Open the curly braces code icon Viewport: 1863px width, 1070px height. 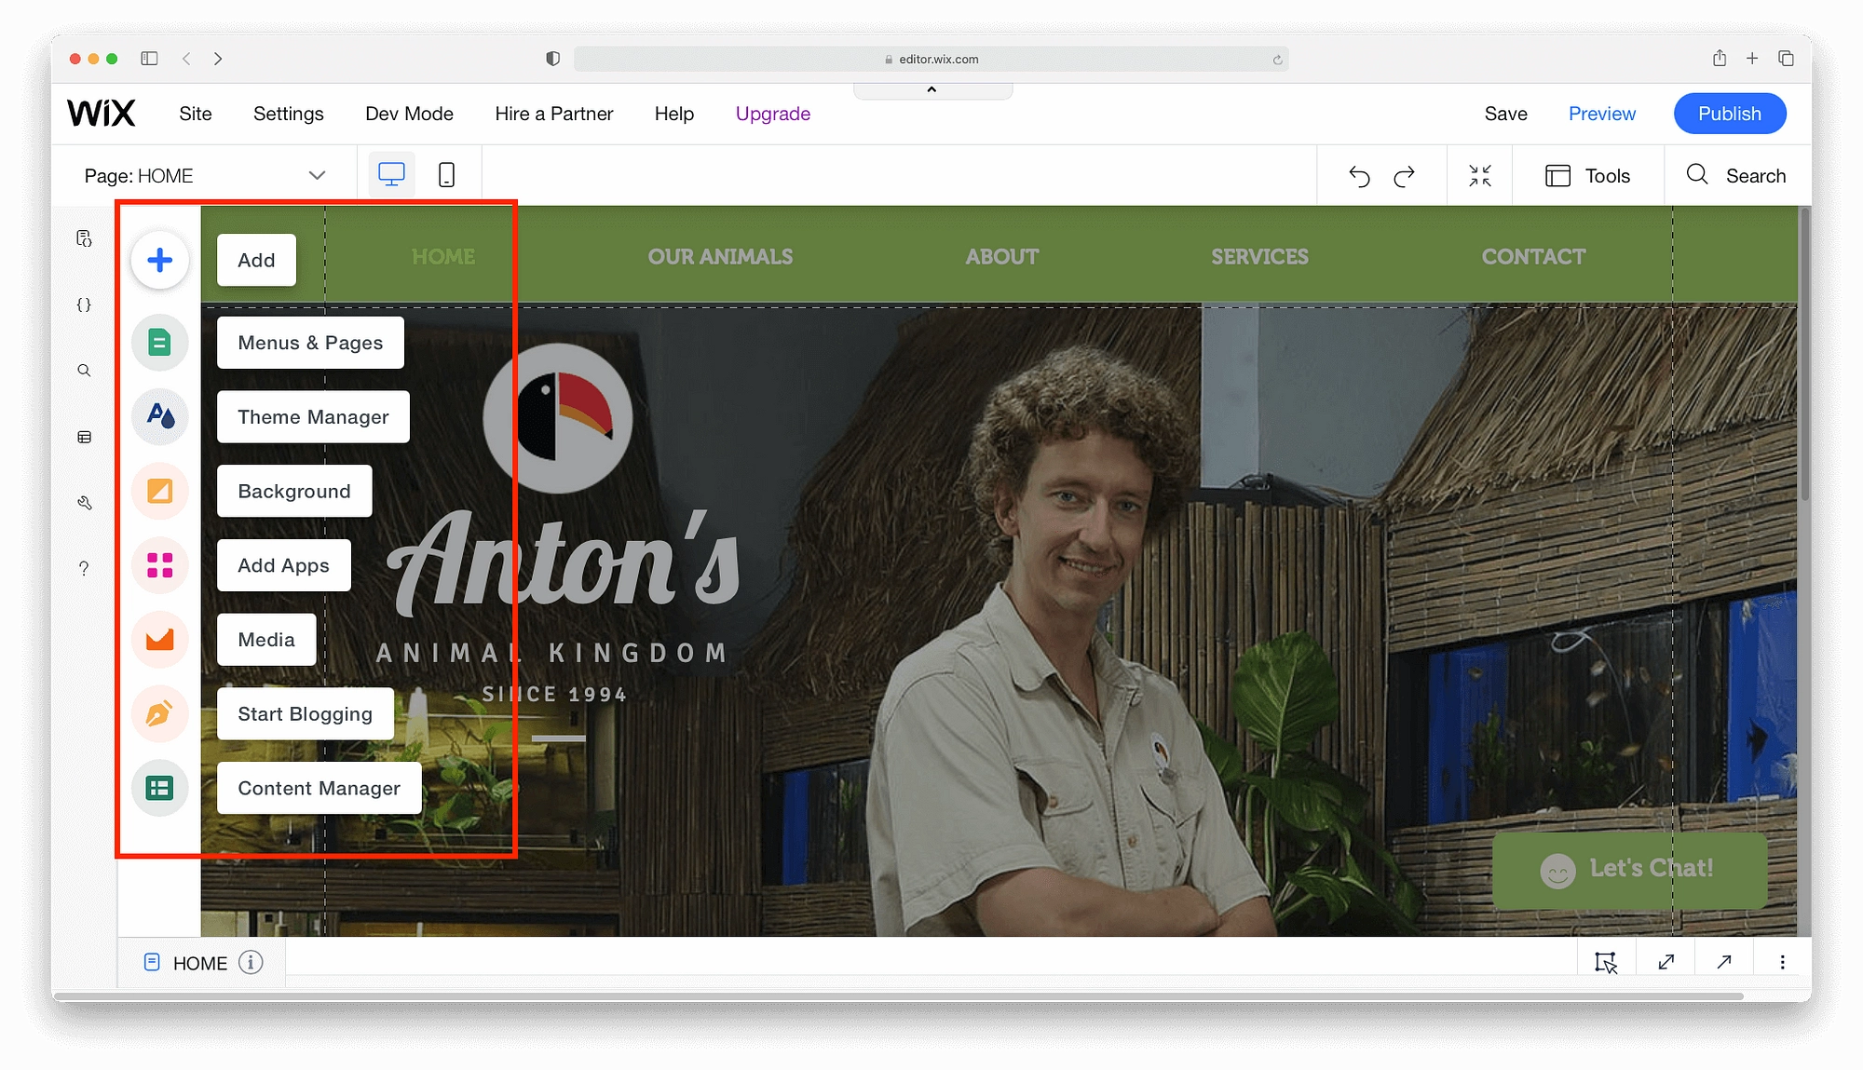[84, 305]
